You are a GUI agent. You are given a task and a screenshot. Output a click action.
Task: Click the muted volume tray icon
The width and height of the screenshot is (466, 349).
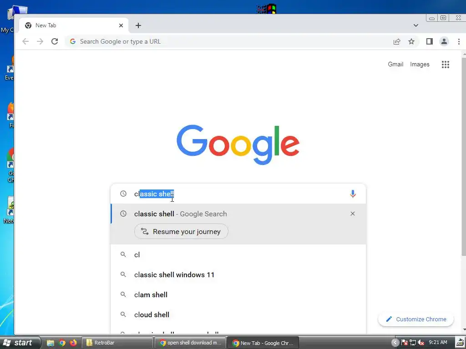[x=421, y=343]
